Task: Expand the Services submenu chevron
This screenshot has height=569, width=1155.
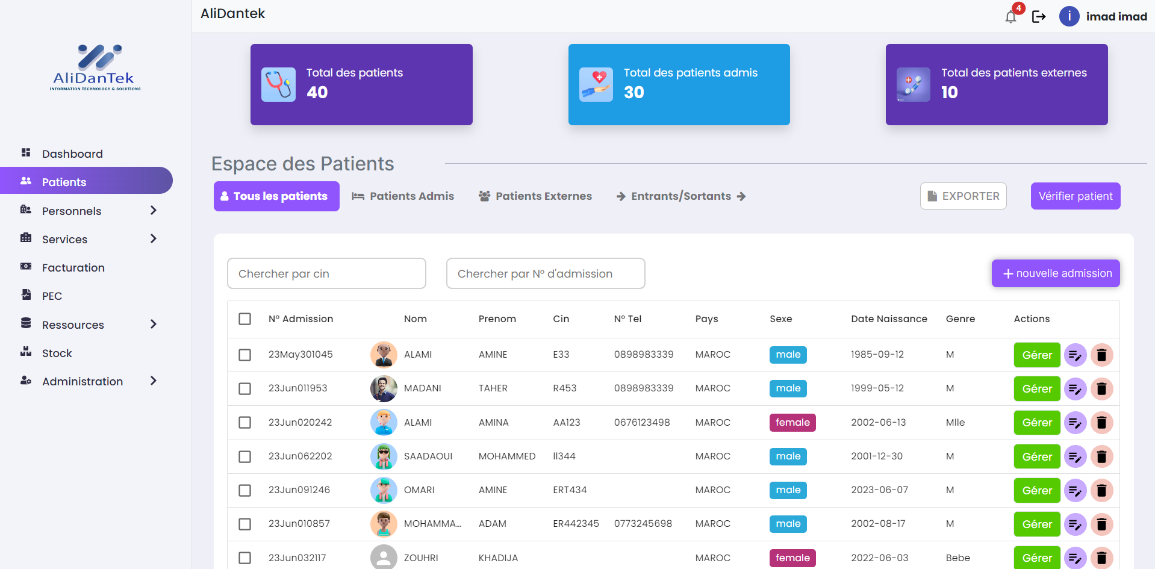Action: click(x=153, y=239)
